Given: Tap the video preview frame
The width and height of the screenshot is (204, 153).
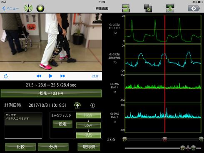Looking at the screenshot, I should 51,42.
